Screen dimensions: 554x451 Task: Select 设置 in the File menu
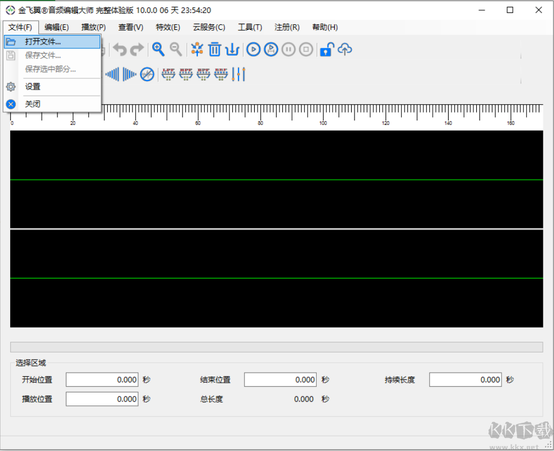[33, 87]
